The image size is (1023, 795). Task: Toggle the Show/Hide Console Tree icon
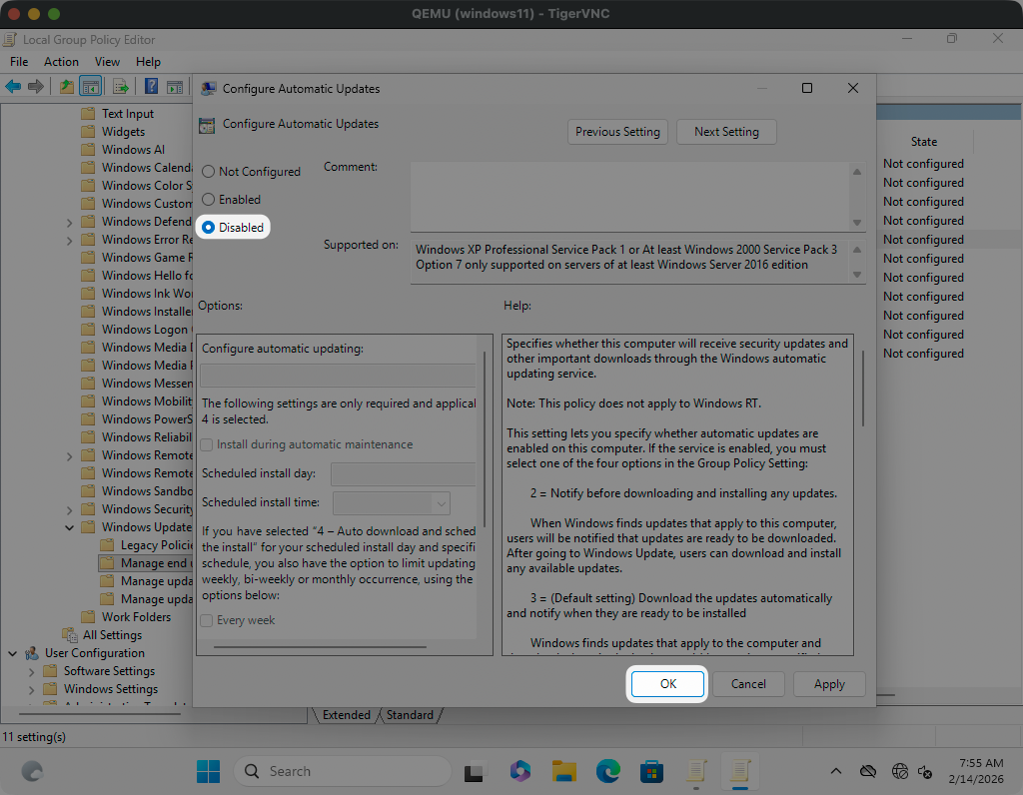pos(90,87)
